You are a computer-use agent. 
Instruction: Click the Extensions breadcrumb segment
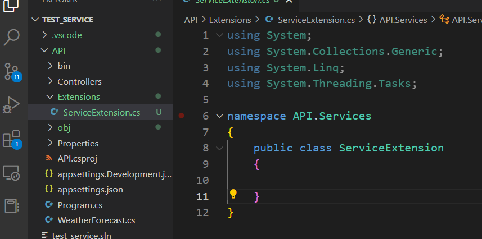coord(230,20)
